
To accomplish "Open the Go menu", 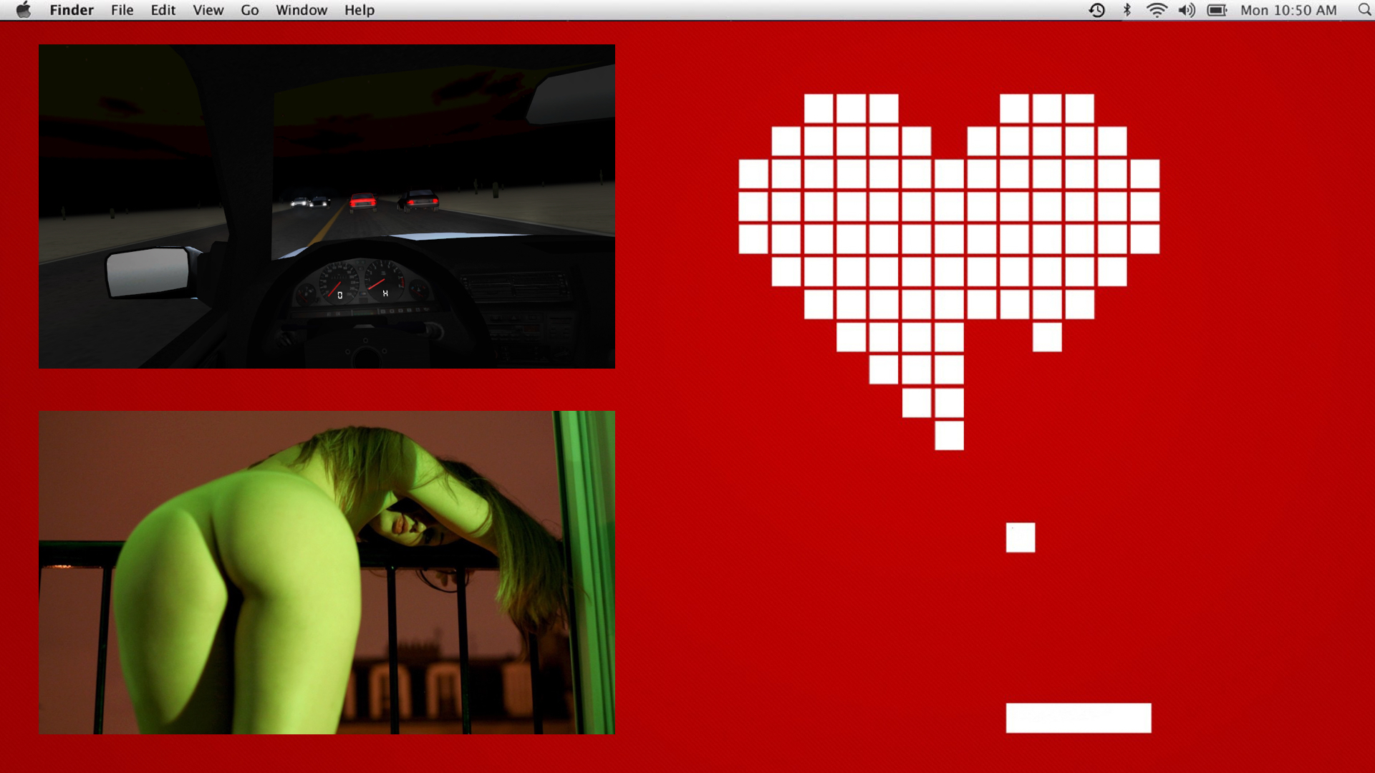I will click(x=249, y=10).
